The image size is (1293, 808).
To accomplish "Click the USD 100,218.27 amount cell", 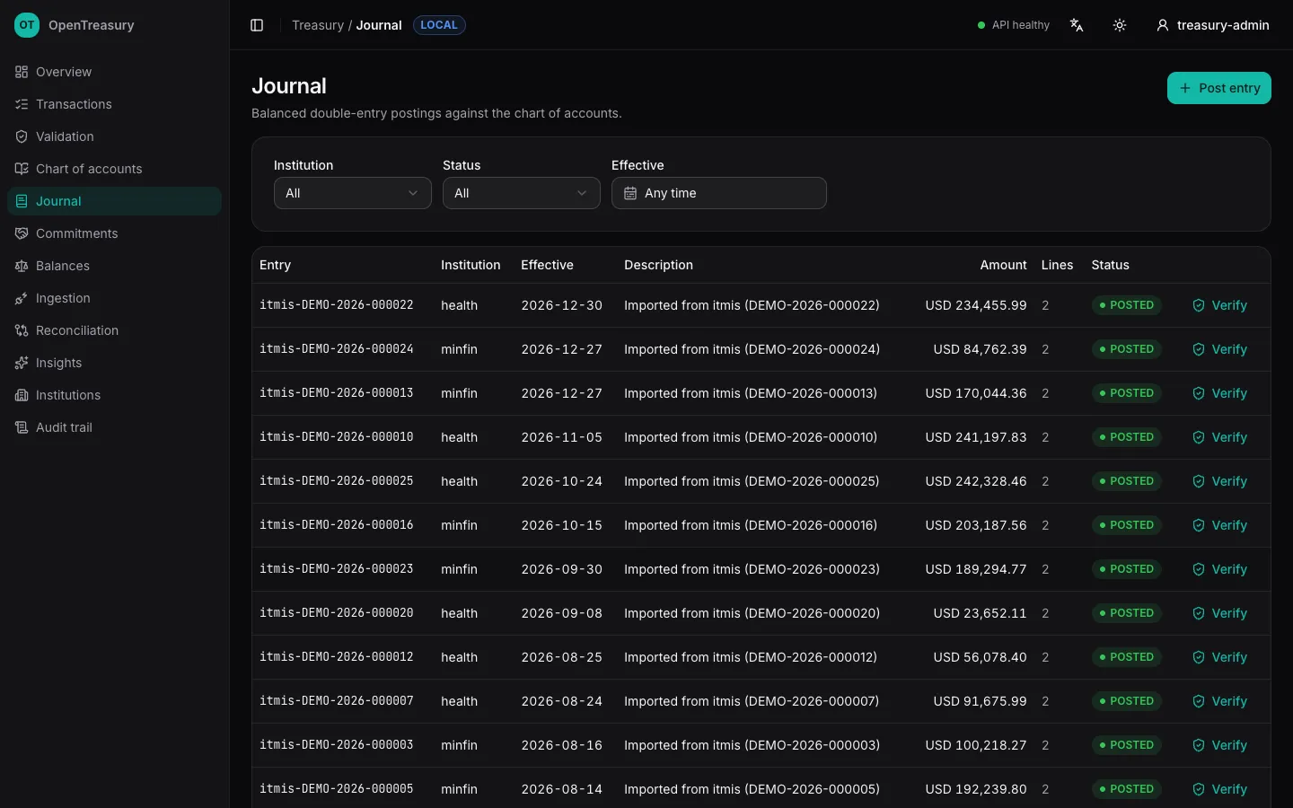I will 976,745.
